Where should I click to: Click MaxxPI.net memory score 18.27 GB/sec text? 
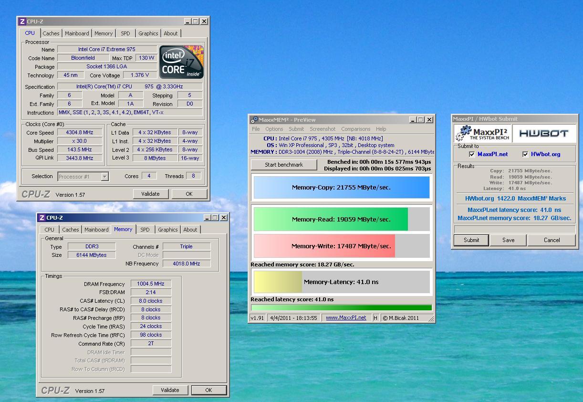[x=514, y=218]
